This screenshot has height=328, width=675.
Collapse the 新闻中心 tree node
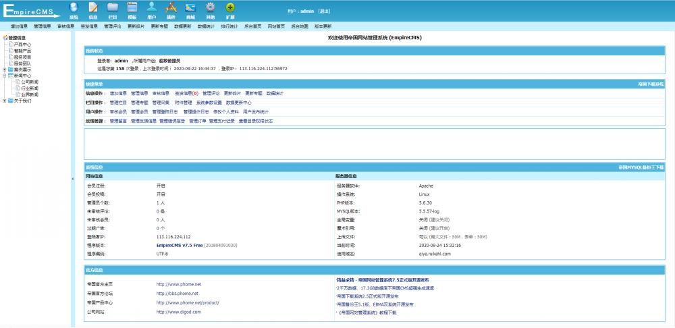click(4, 76)
